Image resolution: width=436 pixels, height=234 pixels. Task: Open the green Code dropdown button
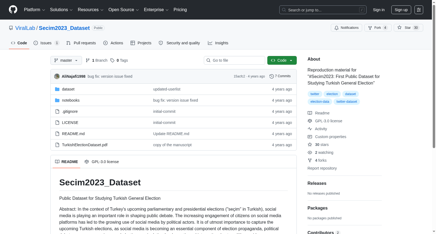click(282, 60)
